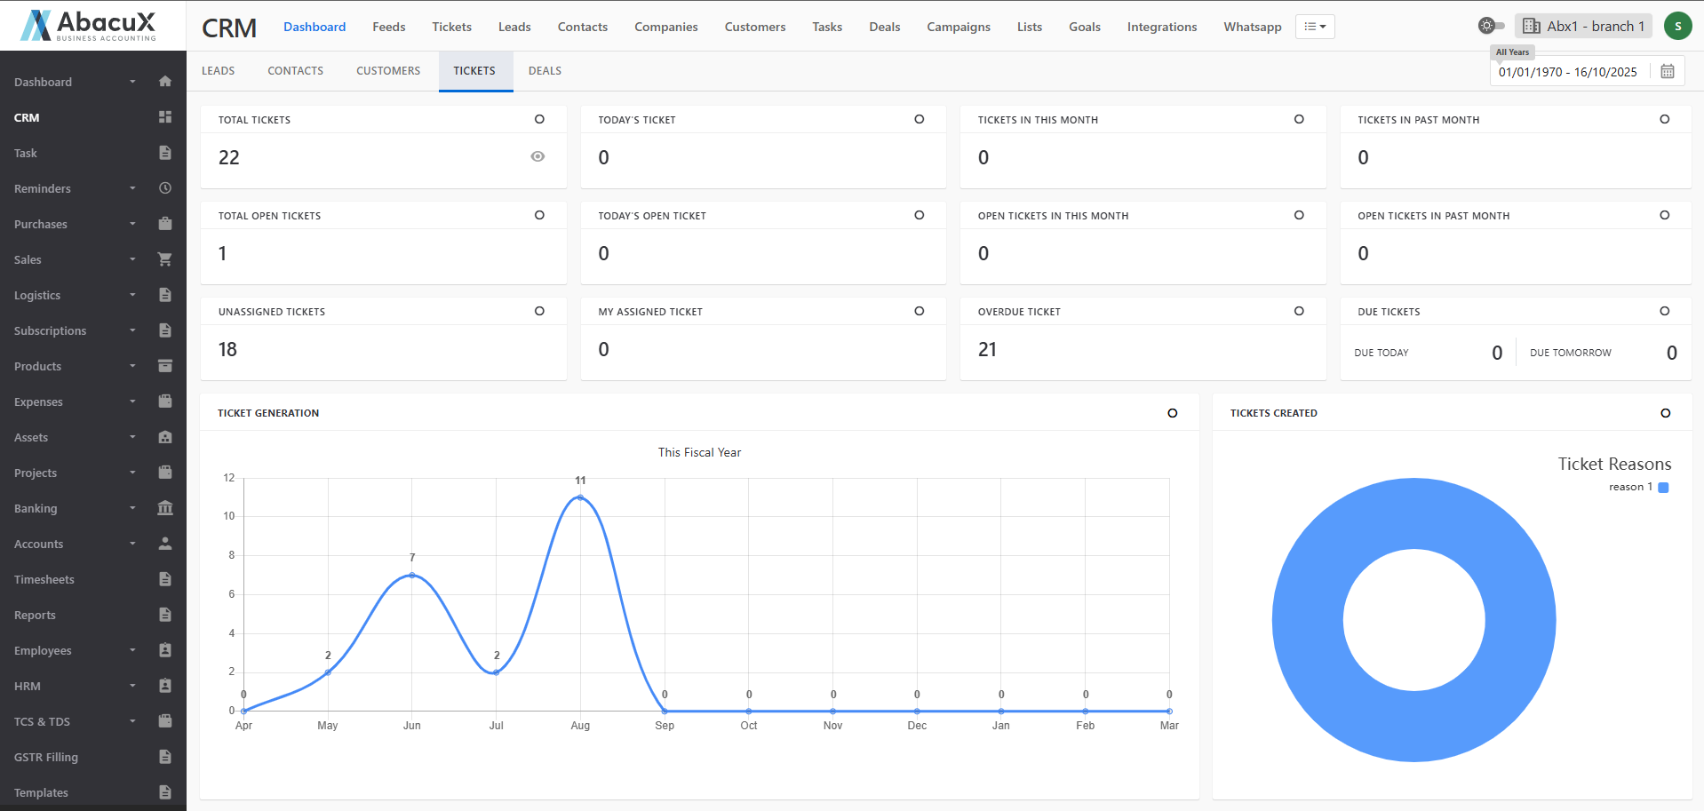The image size is (1704, 811).
Task: Switch to the Deals tab
Action: pos(545,71)
